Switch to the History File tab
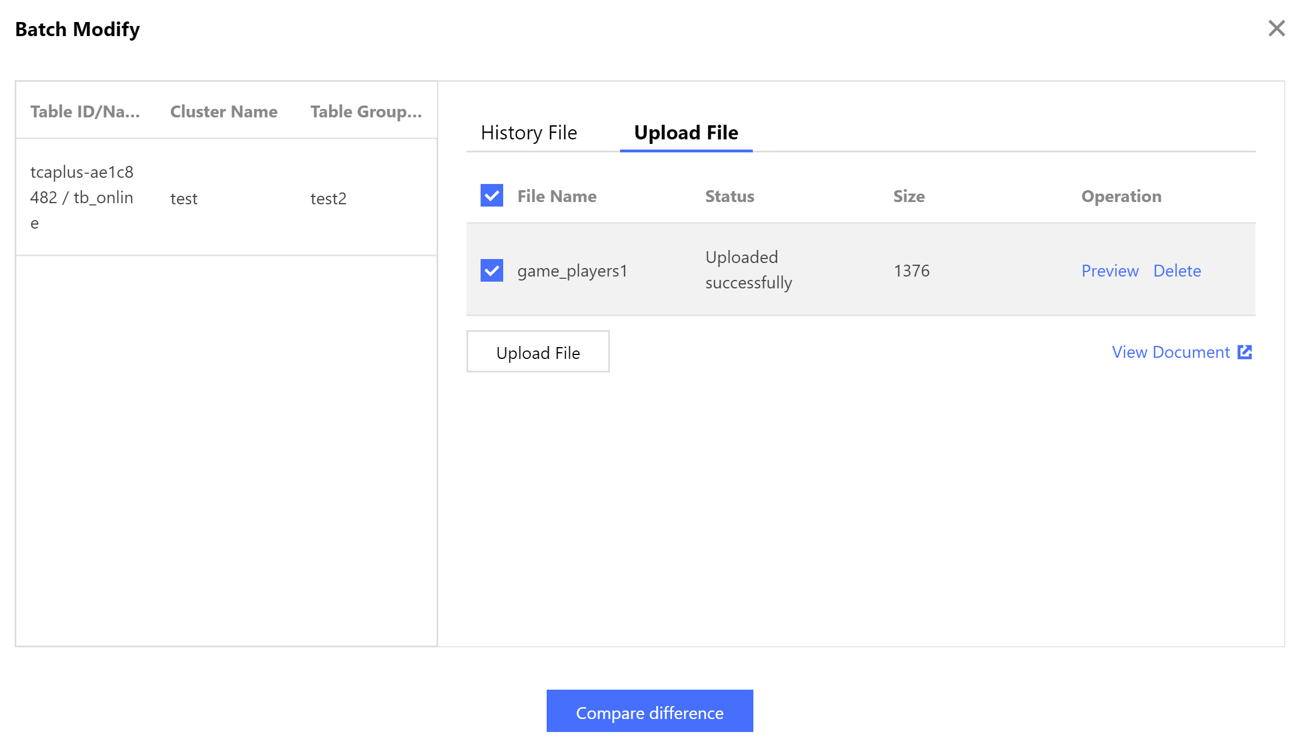The width and height of the screenshot is (1304, 754). coord(529,133)
